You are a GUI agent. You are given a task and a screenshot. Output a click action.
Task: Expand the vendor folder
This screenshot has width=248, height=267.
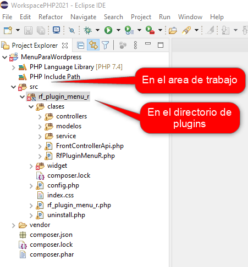click(x=13, y=225)
